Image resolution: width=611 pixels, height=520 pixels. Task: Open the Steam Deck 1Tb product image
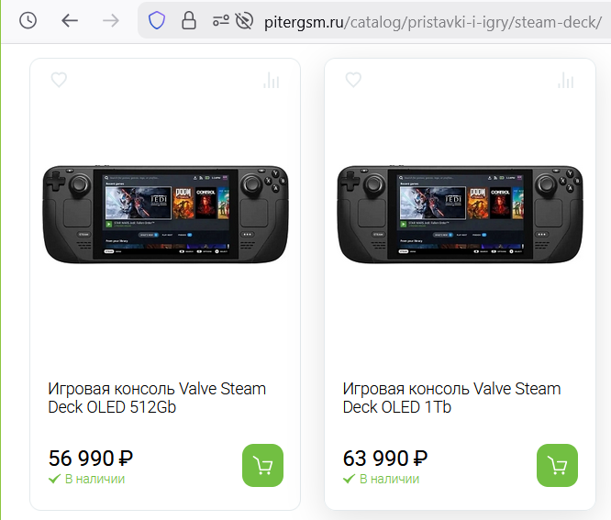coord(460,213)
